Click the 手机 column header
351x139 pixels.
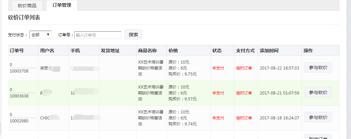[x=75, y=51]
